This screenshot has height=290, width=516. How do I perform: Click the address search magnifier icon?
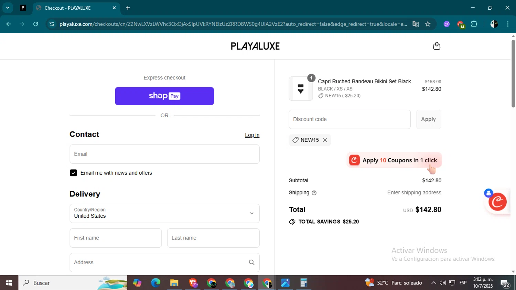(x=251, y=262)
